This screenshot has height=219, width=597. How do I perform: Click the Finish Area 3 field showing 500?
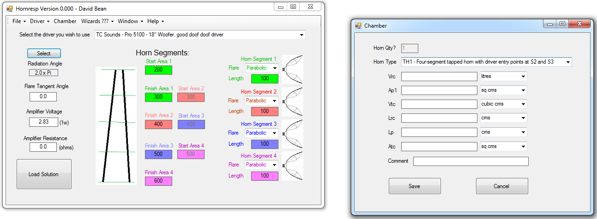click(158, 154)
